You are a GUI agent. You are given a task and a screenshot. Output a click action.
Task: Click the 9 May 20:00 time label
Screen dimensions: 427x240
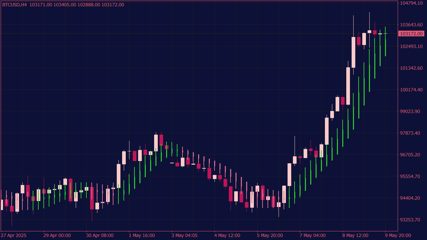point(398,235)
